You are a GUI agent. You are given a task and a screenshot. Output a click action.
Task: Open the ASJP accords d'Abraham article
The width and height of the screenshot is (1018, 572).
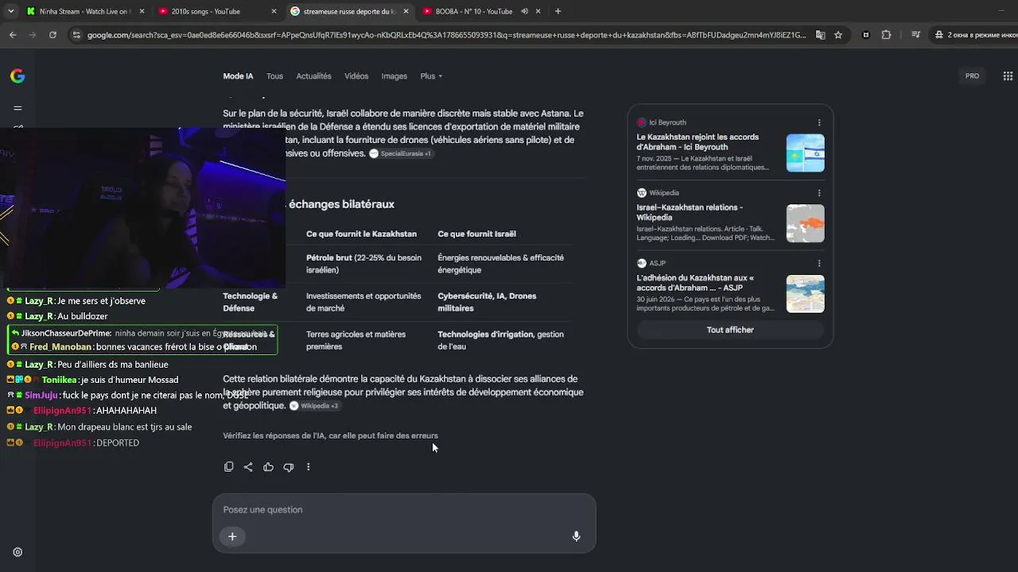(x=695, y=283)
